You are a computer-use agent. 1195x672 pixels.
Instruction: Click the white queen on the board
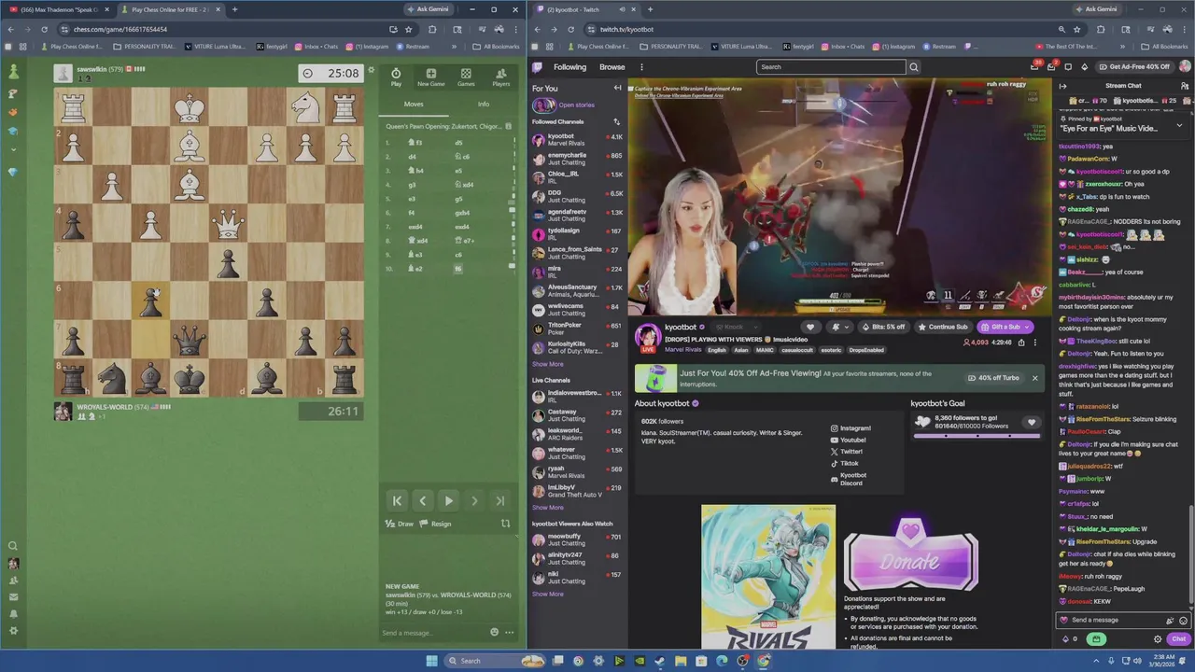[228, 224]
